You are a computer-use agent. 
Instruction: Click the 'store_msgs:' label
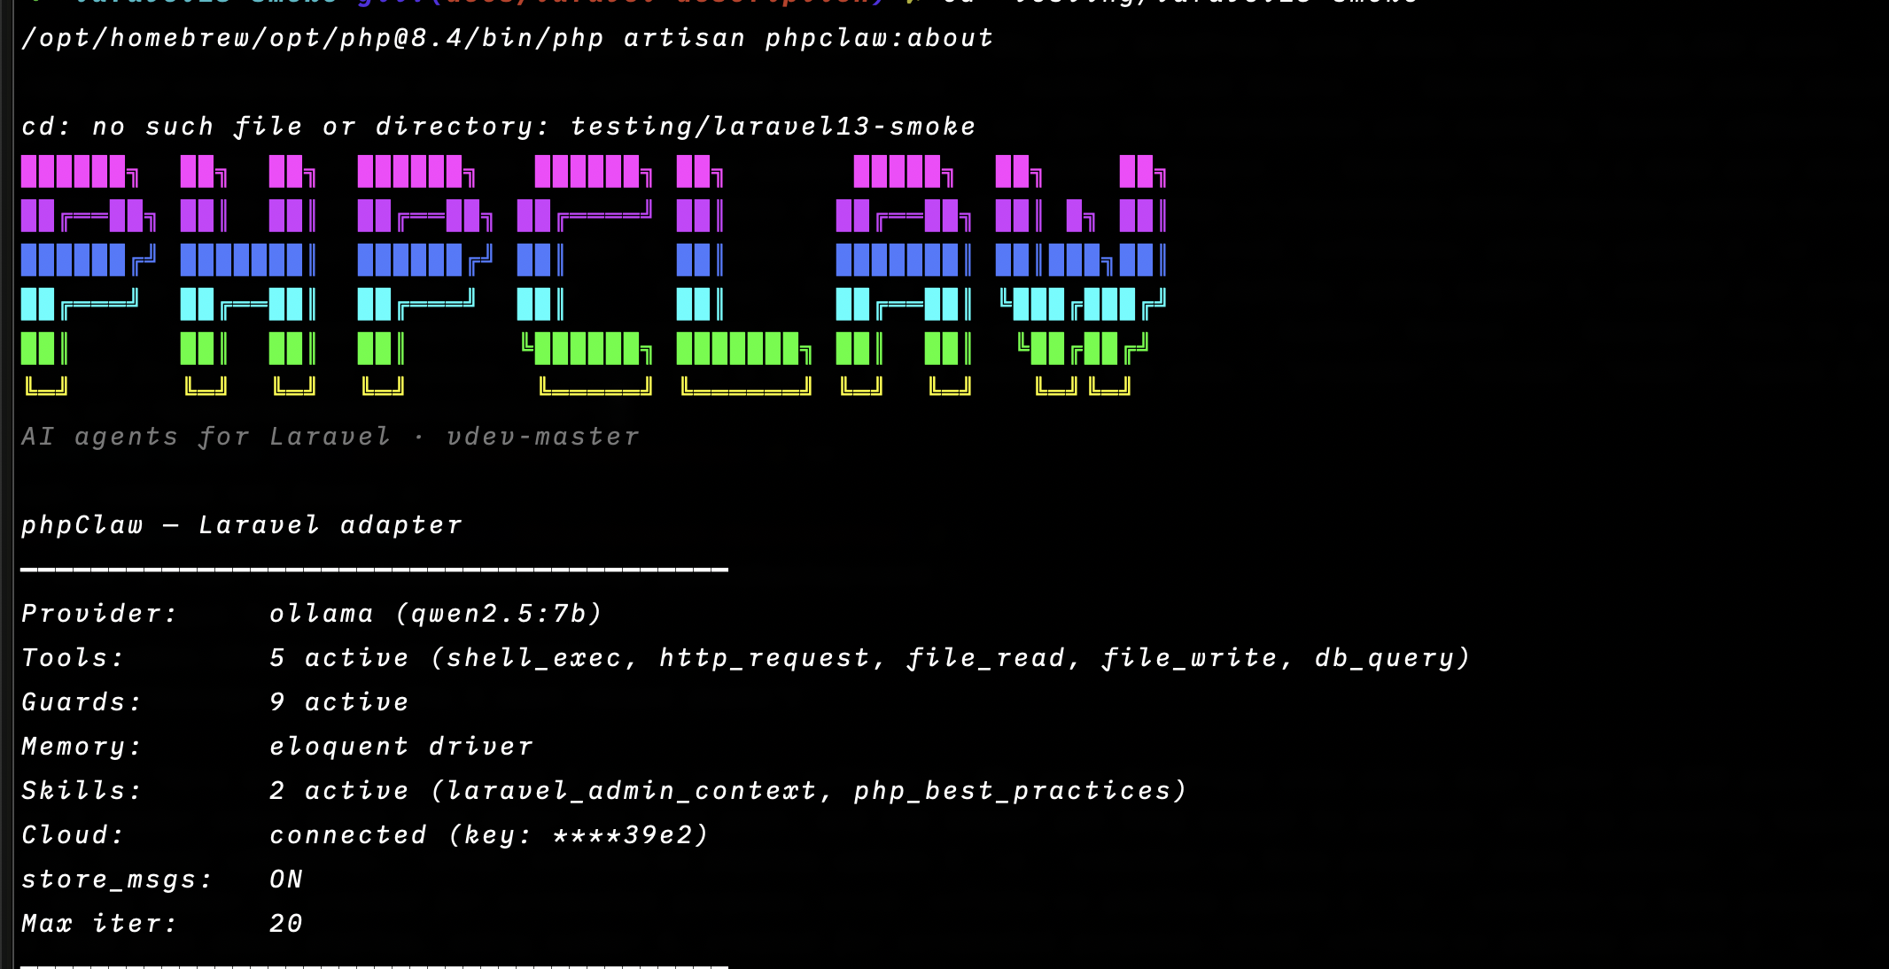coord(117,880)
